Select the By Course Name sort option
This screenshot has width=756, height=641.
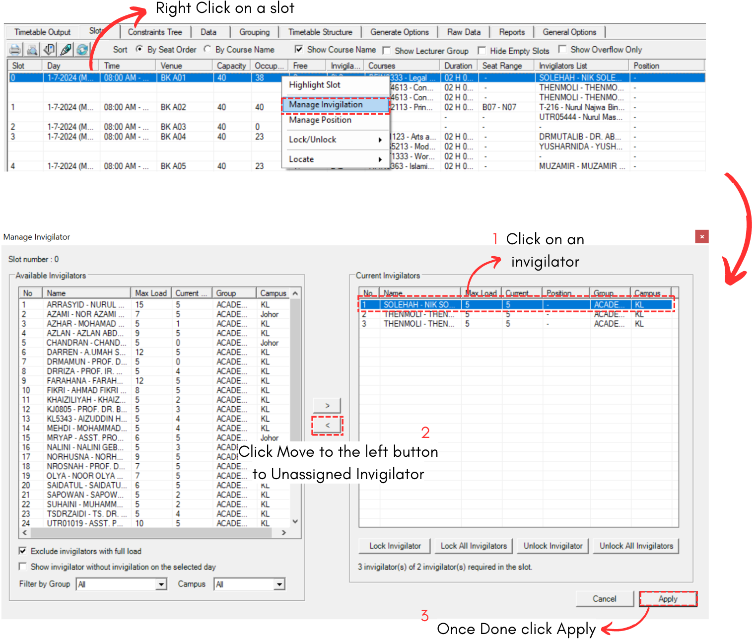click(207, 49)
